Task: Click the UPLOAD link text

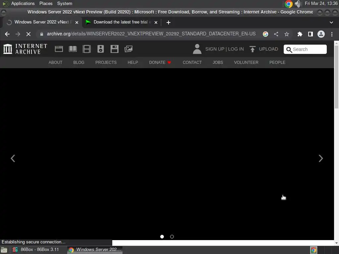Action: click(268, 49)
